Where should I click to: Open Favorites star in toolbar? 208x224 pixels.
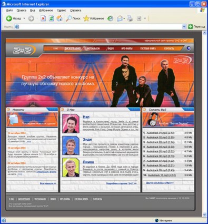pos(86,18)
